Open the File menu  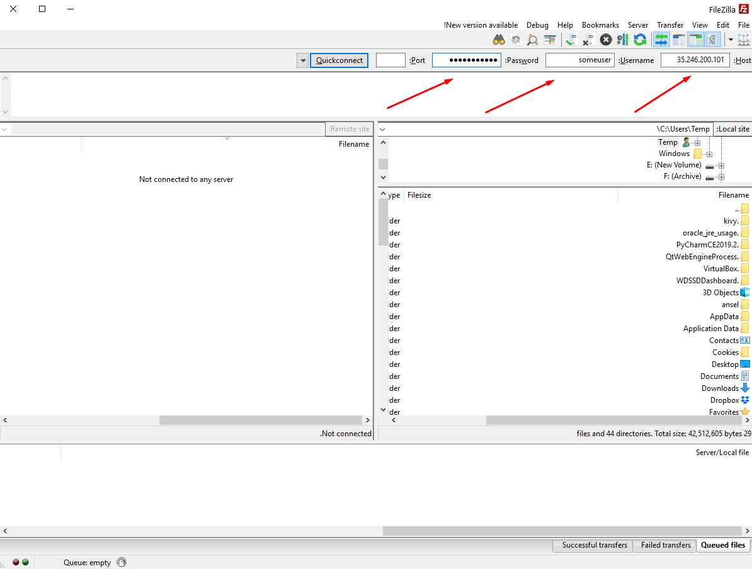[x=743, y=25]
